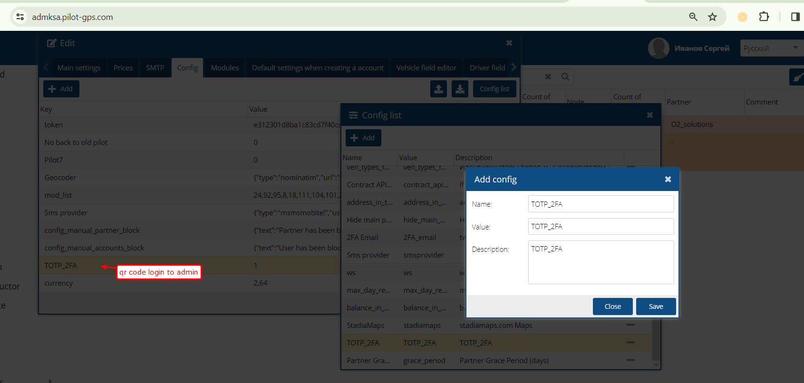804x383 pixels.
Task: Bookmark this page with the star icon
Action: coord(712,17)
